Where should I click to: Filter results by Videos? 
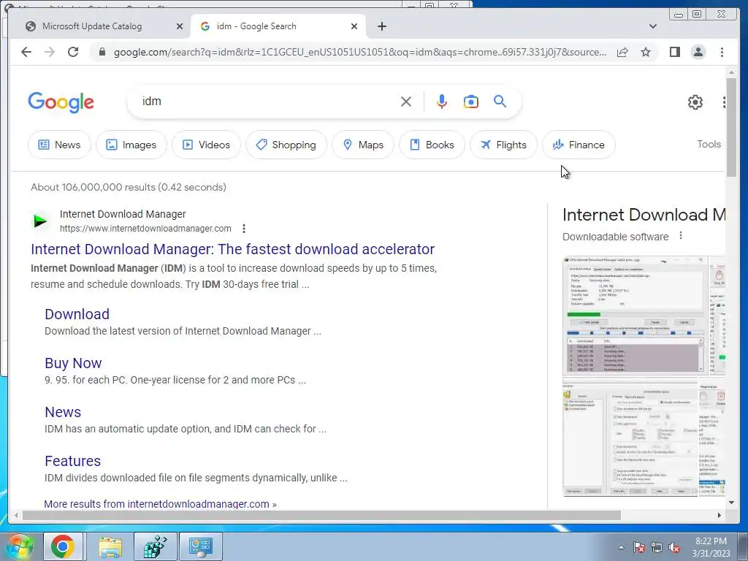(x=206, y=145)
